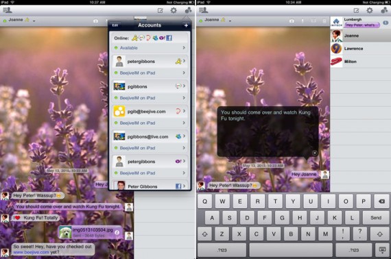Tap Yahoo icon in the Online row
The image size is (391, 259).
(x=162, y=38)
